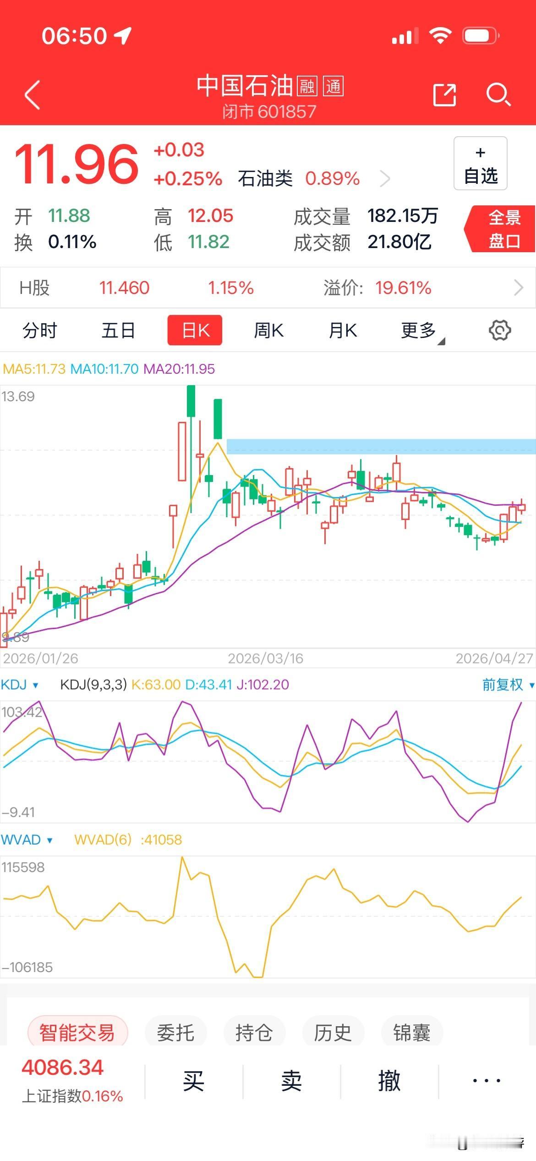Tap the back arrow icon
This screenshot has height=1161, width=536.
click(x=33, y=95)
